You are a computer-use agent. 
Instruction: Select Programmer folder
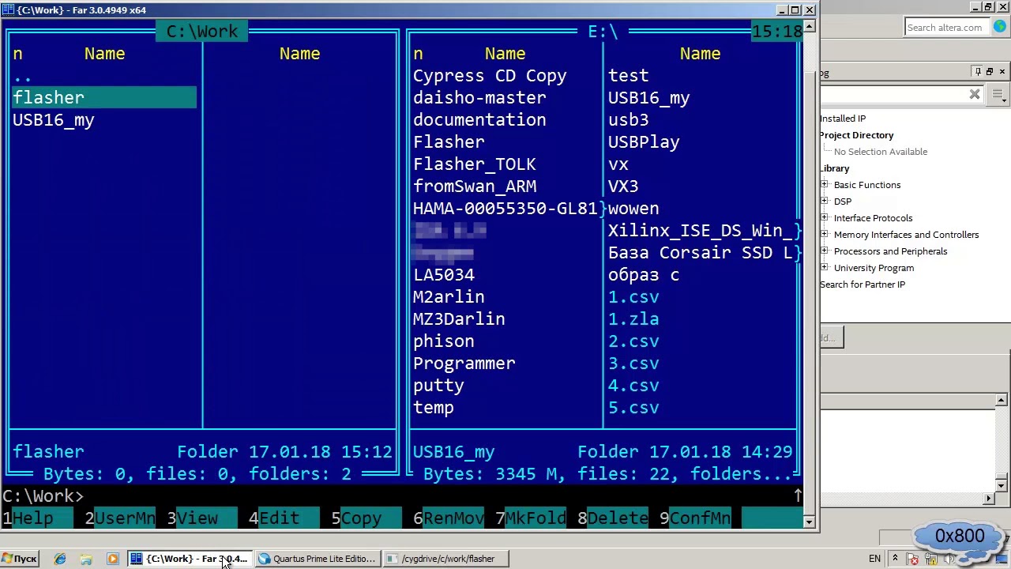(x=464, y=364)
